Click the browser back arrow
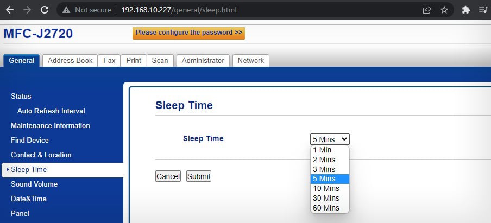The width and height of the screenshot is (491, 223). click(10, 10)
